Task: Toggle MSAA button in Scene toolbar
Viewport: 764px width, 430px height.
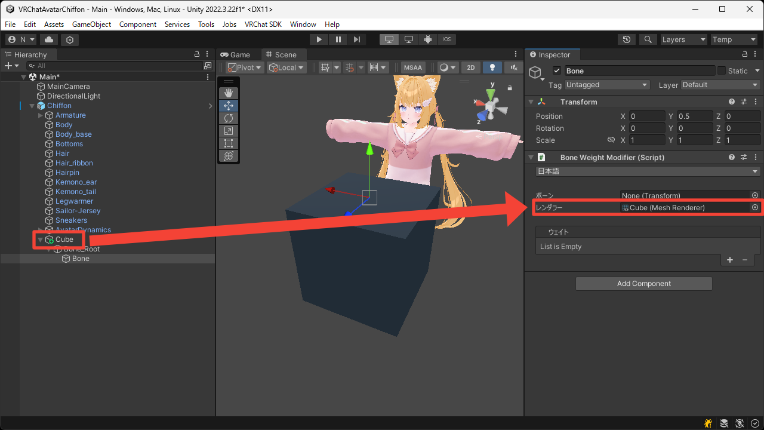Action: click(412, 67)
